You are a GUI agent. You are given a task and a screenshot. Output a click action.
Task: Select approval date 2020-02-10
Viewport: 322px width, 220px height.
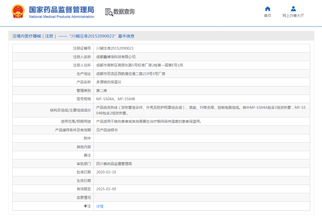tap(106, 172)
